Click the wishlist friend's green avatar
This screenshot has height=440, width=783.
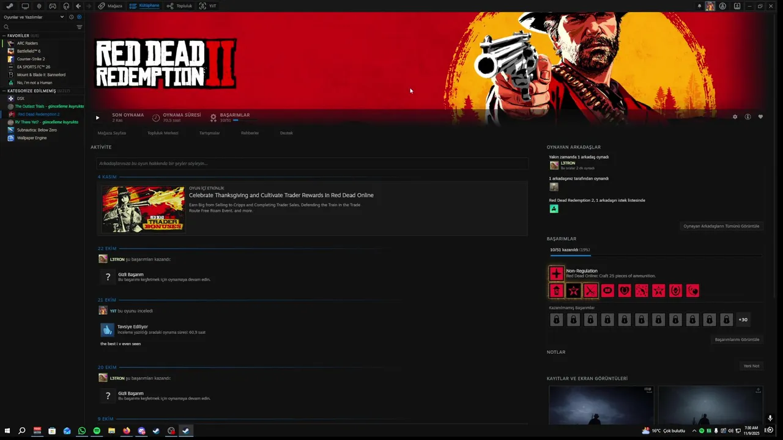[554, 208]
